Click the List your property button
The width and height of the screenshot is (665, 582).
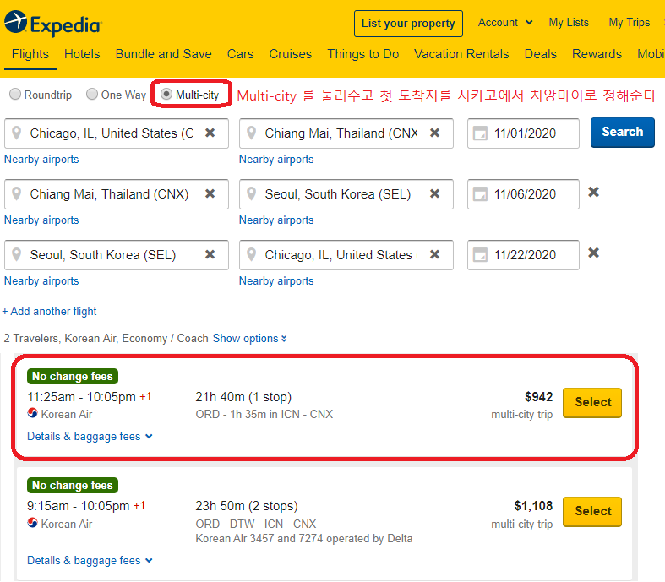click(408, 24)
